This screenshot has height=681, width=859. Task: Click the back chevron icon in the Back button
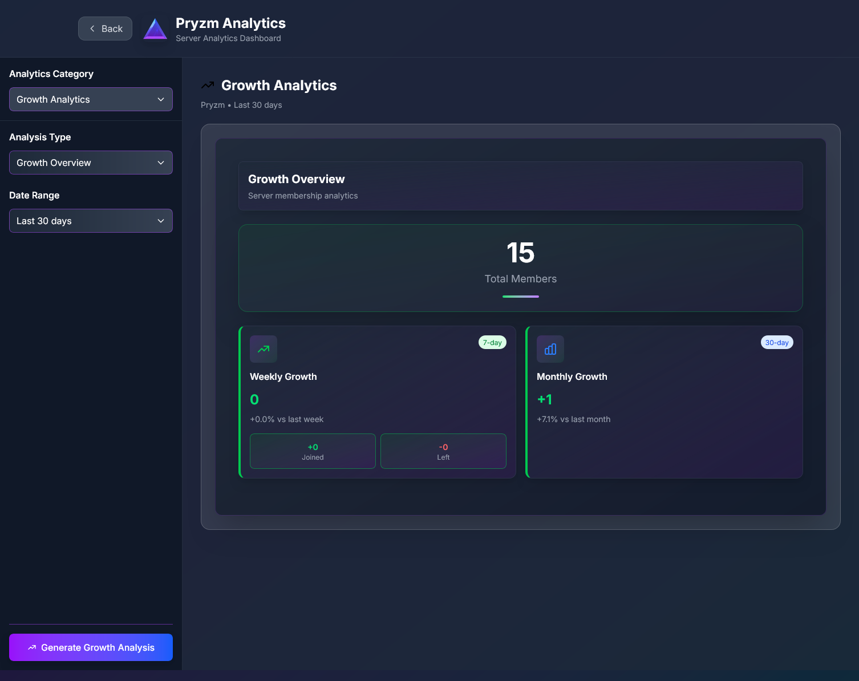click(92, 28)
